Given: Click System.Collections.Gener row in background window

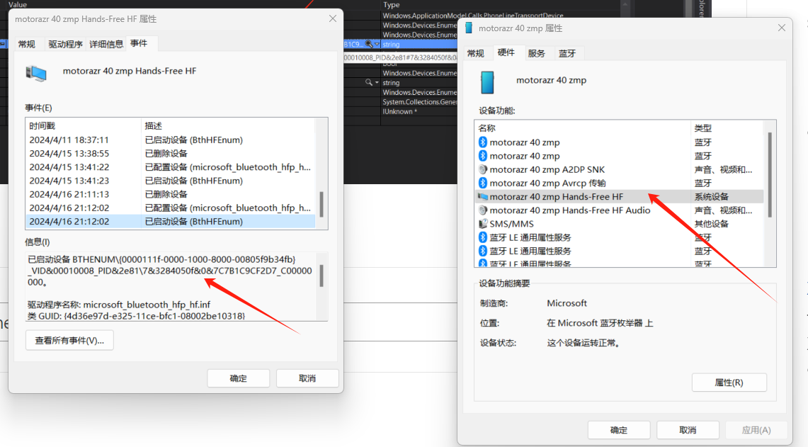Looking at the screenshot, I should (419, 102).
